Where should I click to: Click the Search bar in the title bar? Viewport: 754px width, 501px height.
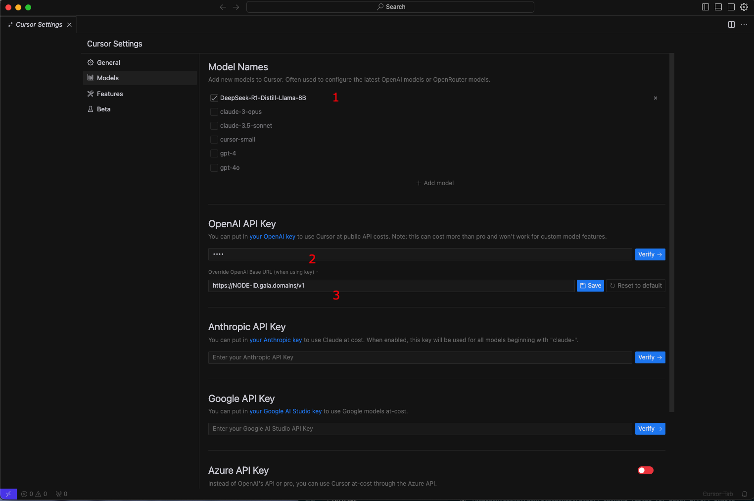tap(390, 7)
